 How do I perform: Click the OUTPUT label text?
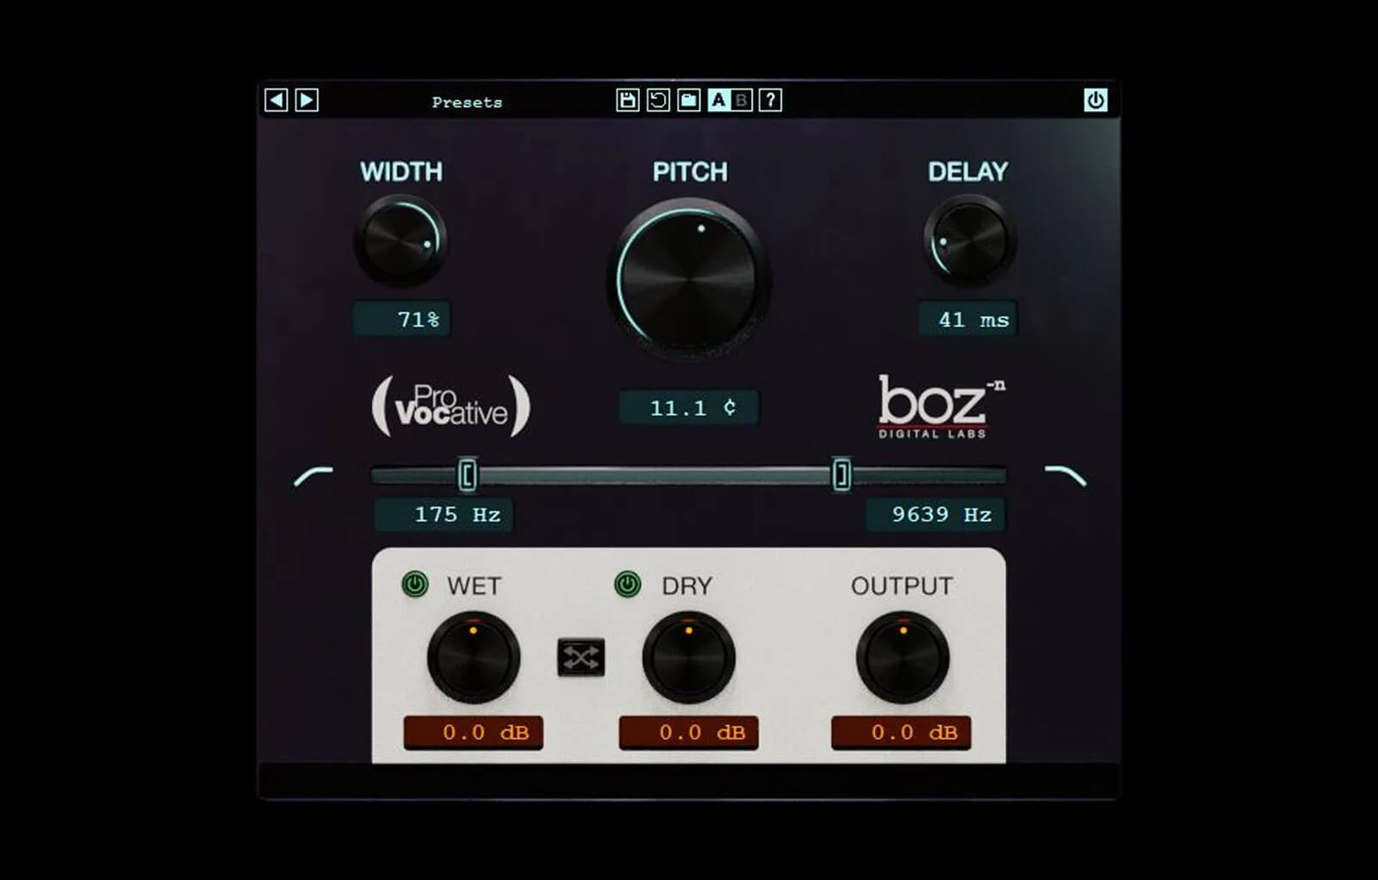pos(902,586)
